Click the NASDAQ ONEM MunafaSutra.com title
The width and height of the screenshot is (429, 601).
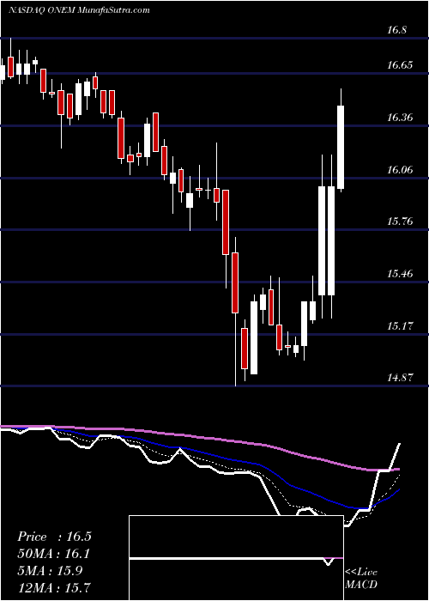pyautogui.click(x=79, y=10)
